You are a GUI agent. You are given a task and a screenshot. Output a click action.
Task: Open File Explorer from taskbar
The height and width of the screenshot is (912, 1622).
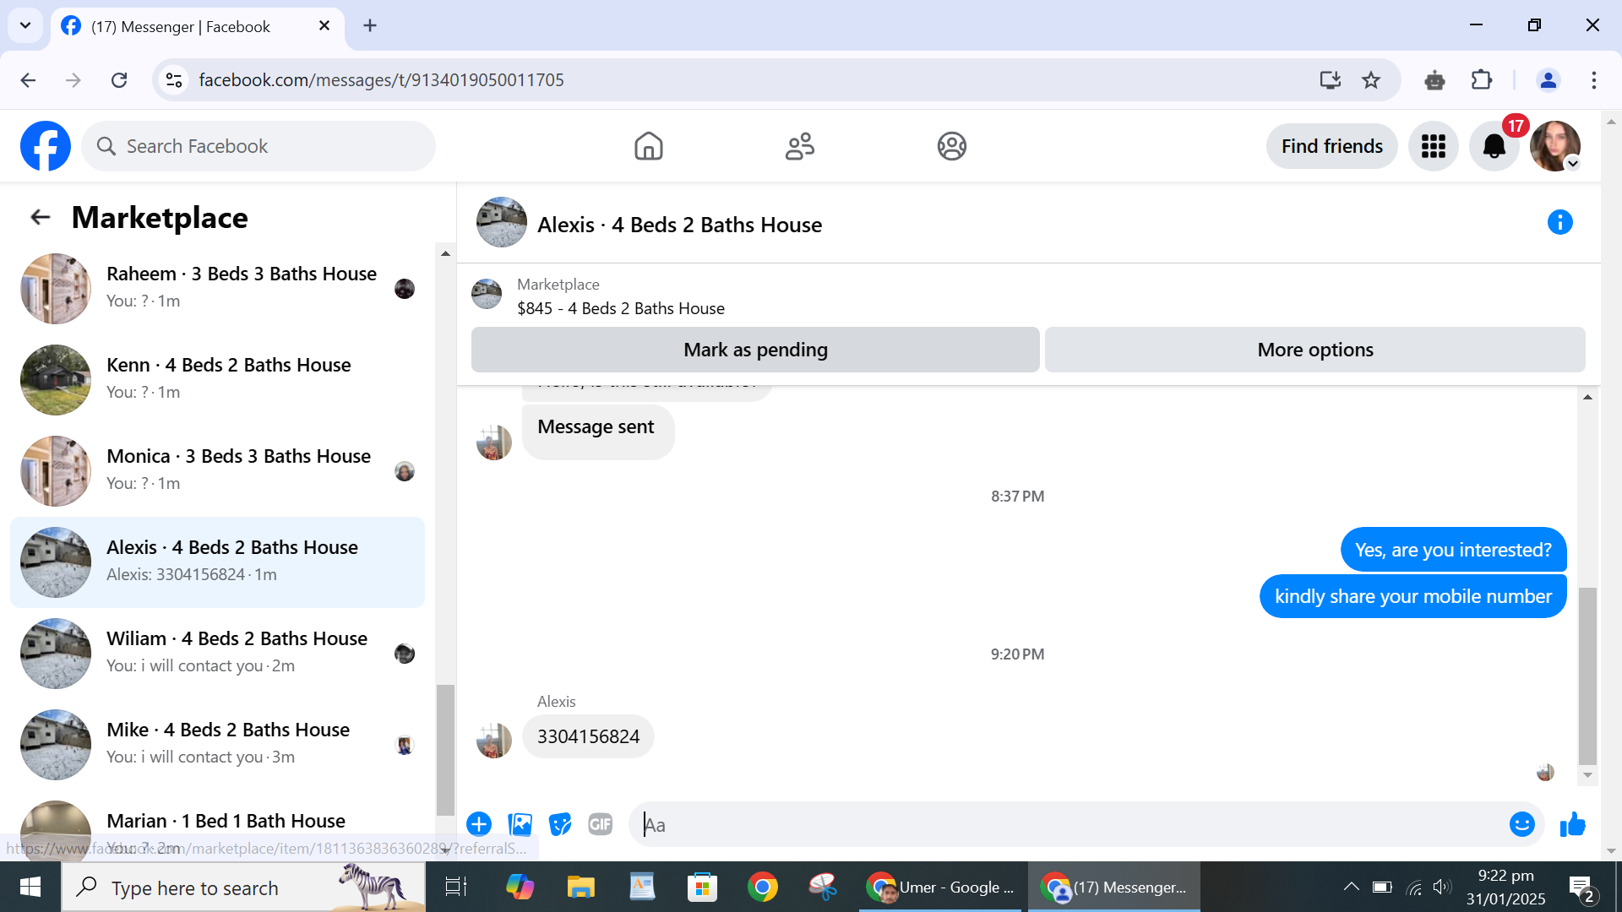[x=580, y=887]
